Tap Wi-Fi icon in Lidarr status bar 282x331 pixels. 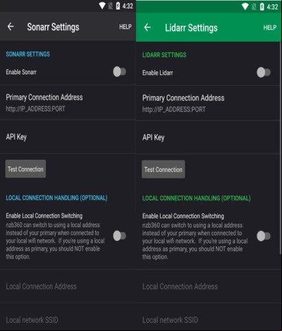pyautogui.click(x=245, y=7)
